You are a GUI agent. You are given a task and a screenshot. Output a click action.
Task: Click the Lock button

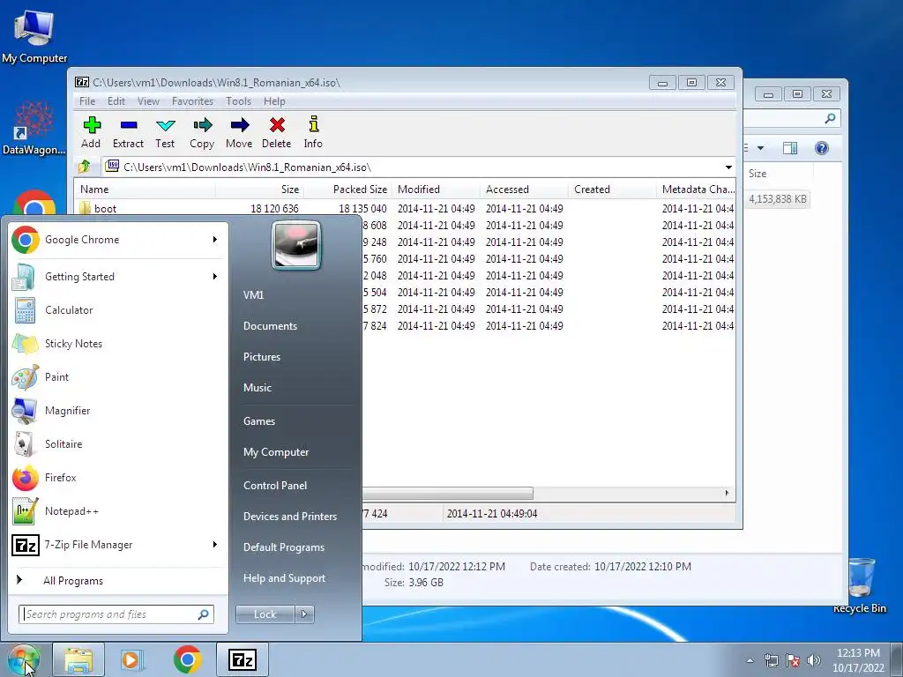coord(265,614)
